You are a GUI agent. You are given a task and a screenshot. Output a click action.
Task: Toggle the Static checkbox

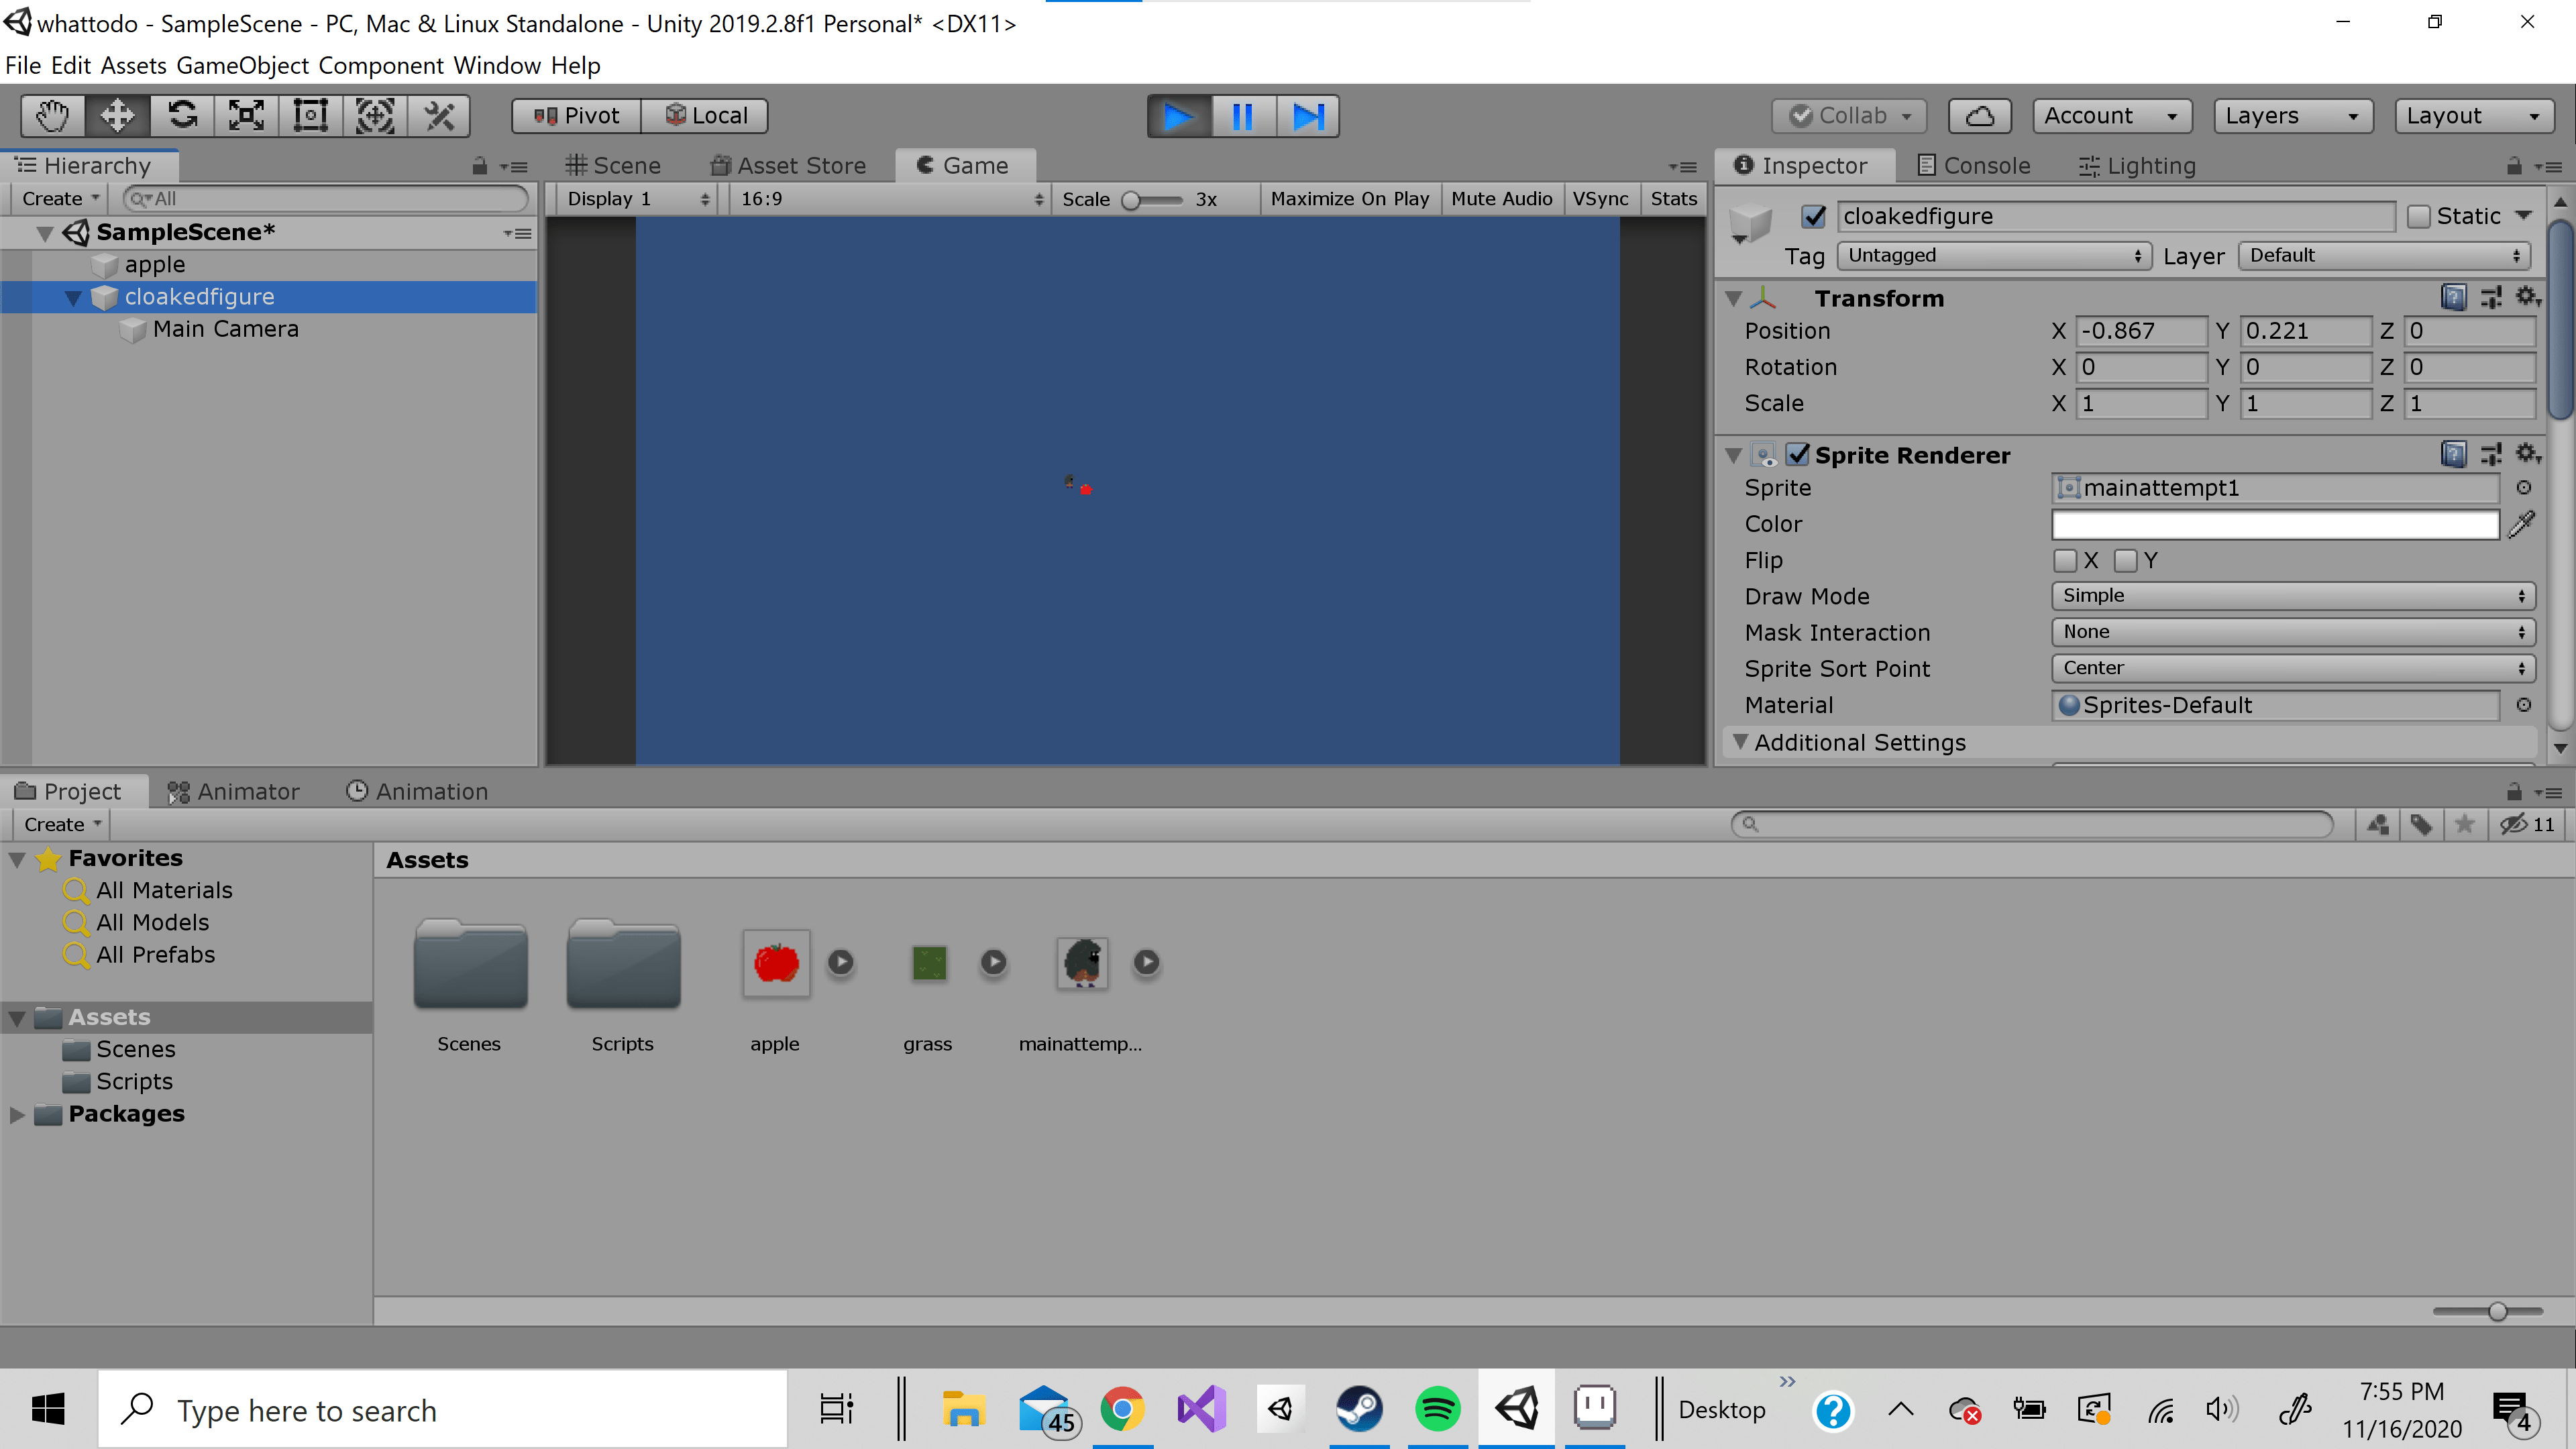click(x=2419, y=216)
